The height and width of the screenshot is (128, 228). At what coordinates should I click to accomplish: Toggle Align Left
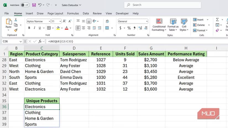tap(78, 28)
